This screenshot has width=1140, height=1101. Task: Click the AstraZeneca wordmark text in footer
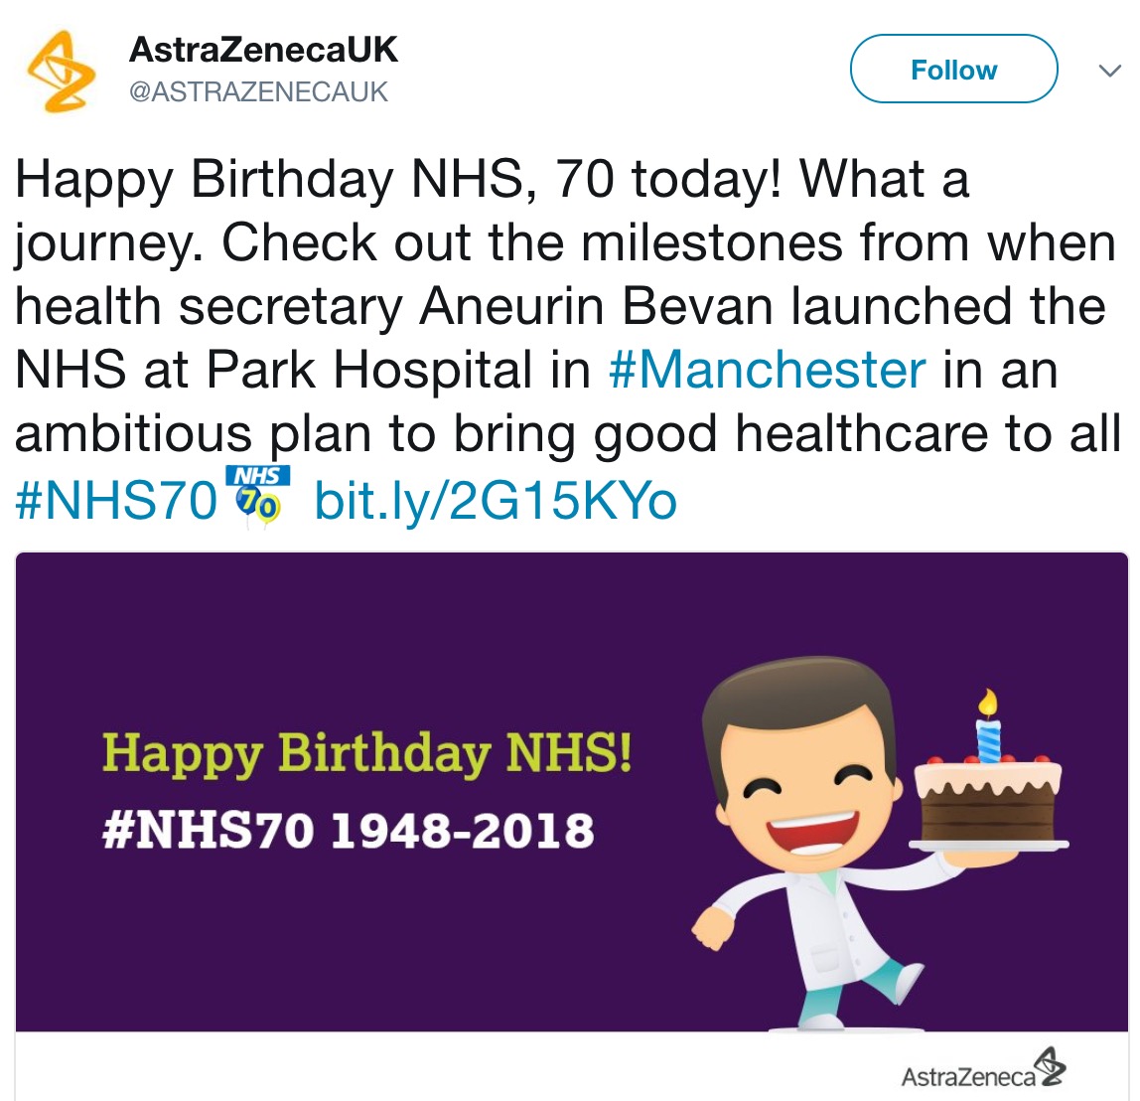pos(967,1075)
